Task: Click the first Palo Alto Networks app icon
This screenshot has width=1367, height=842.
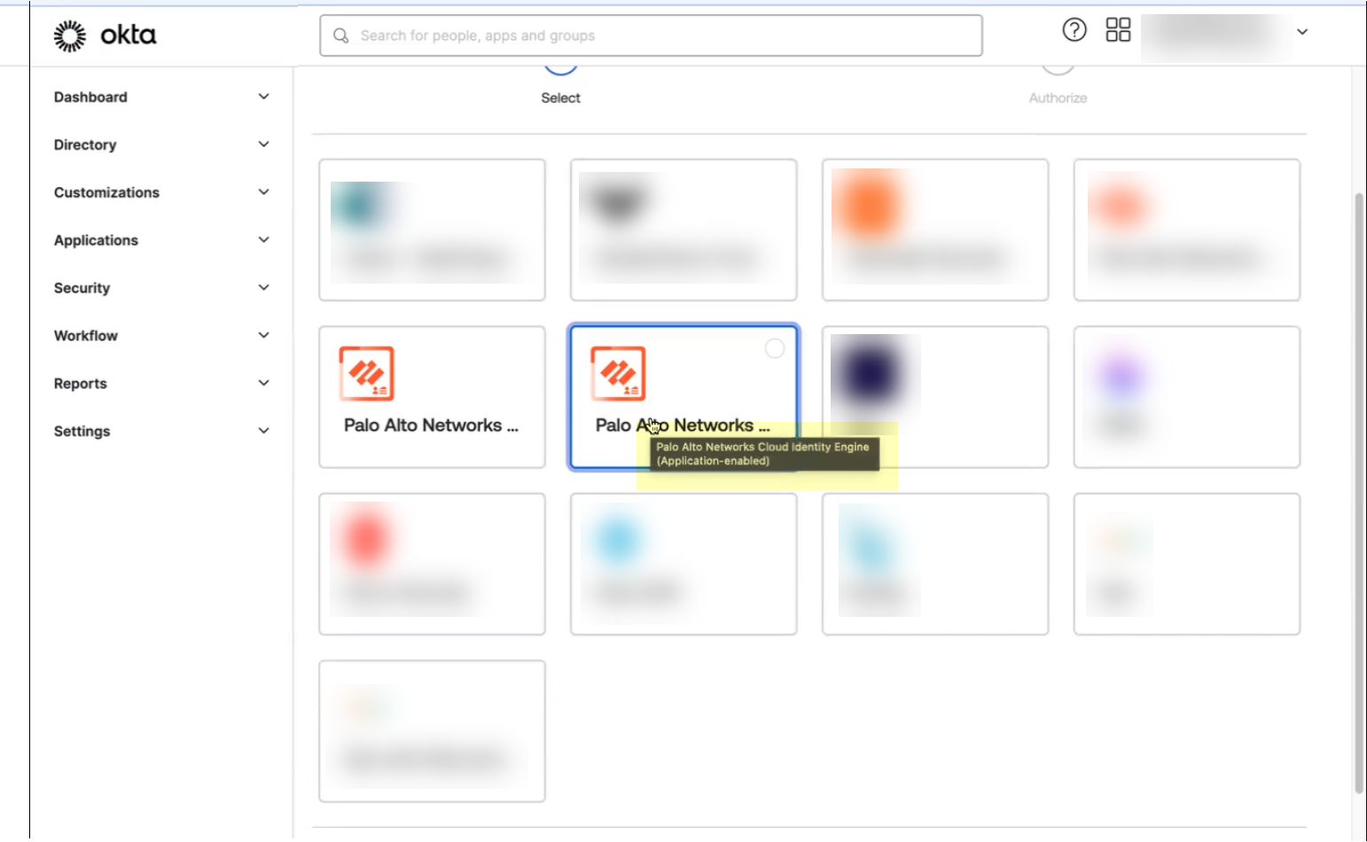Action: coord(365,373)
